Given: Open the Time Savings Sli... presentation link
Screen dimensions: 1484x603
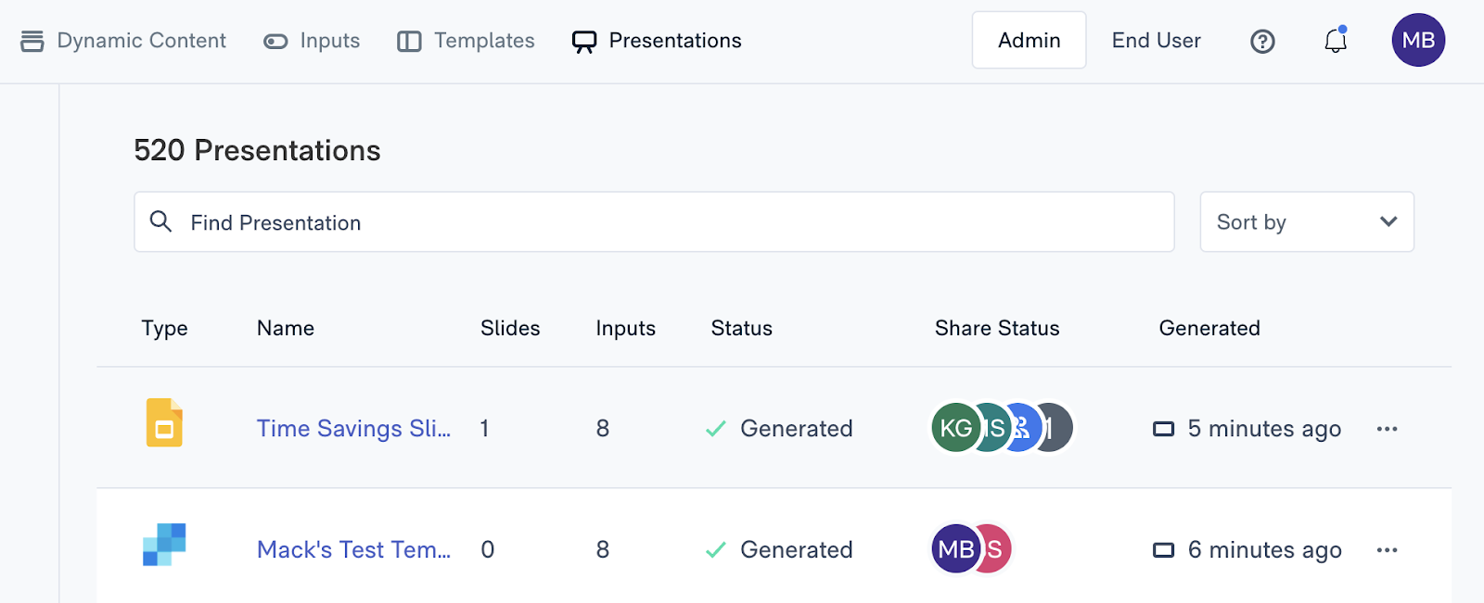Looking at the screenshot, I should 353,429.
